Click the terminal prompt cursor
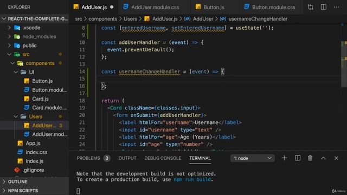347x195 pixels. [x=78, y=191]
